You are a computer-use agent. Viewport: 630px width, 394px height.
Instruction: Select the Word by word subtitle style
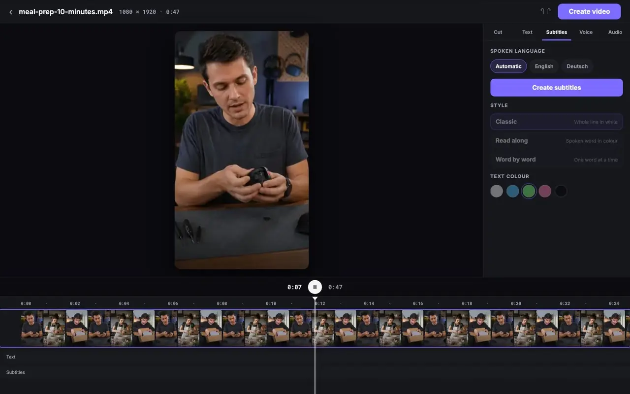(556, 160)
